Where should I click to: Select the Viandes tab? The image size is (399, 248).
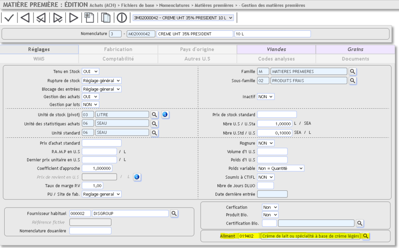point(276,49)
